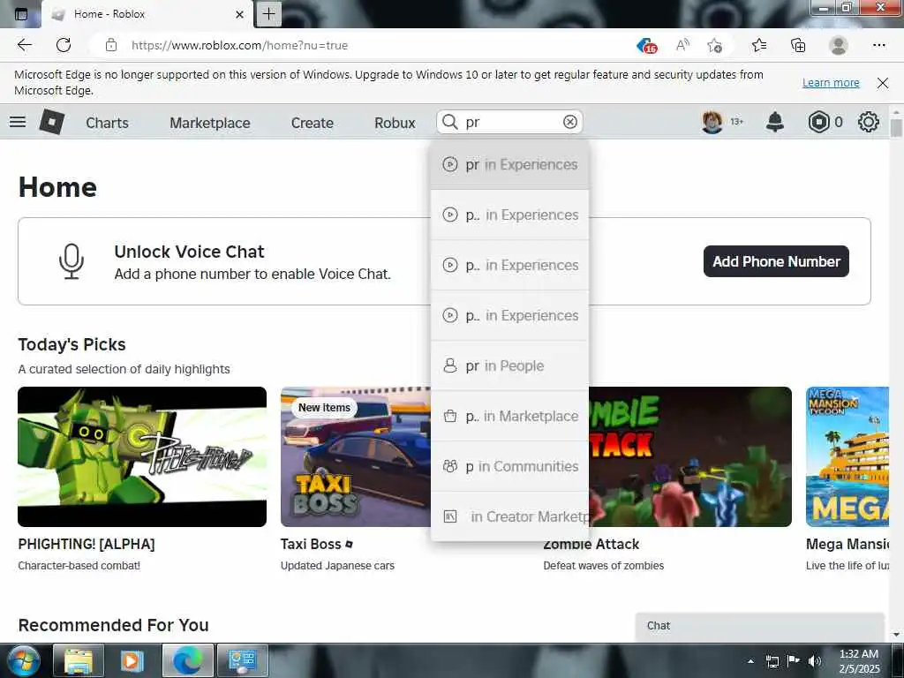Viewport: 904px width, 678px height.
Task: Open the Taxi Boss title link
Action: pos(311,544)
